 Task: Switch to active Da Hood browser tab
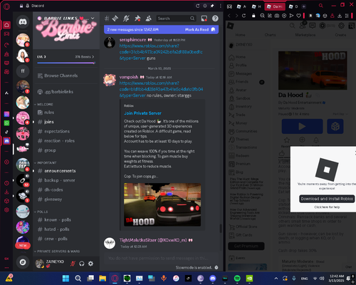pos(275,6)
